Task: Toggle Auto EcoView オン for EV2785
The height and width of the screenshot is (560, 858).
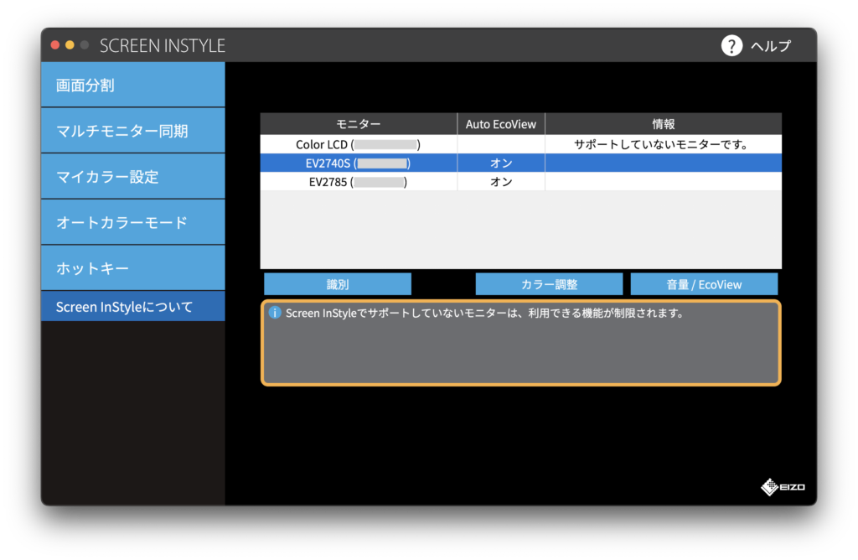Action: pos(501,181)
